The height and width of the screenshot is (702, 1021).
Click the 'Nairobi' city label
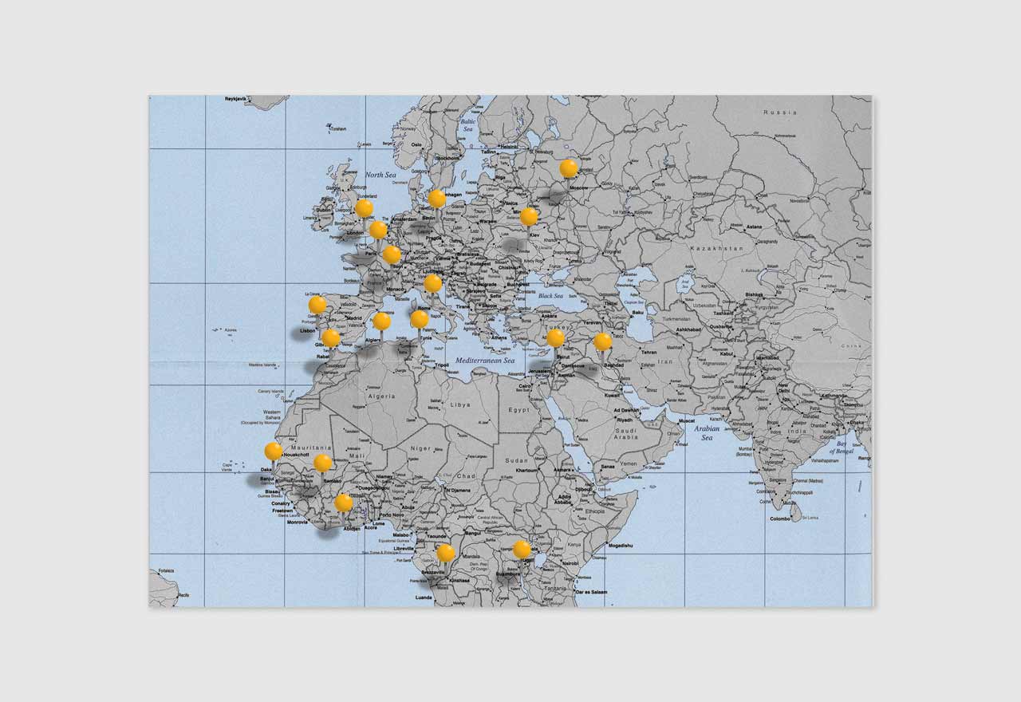tap(570, 563)
